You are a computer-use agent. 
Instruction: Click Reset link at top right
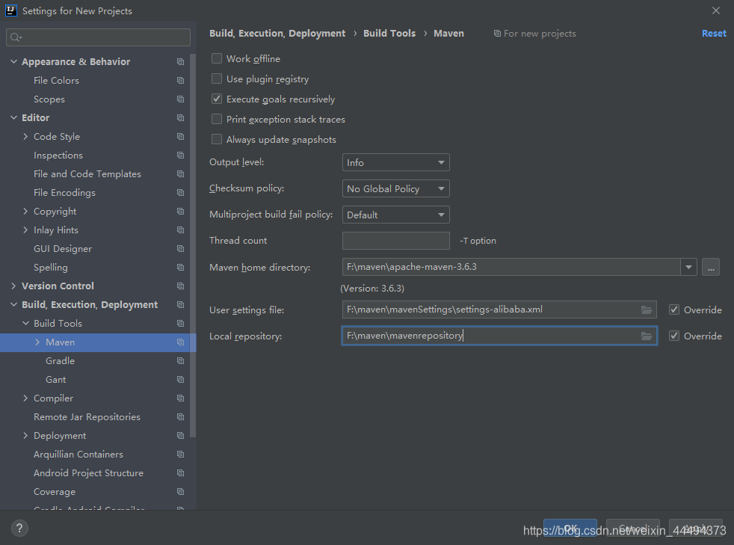point(714,34)
